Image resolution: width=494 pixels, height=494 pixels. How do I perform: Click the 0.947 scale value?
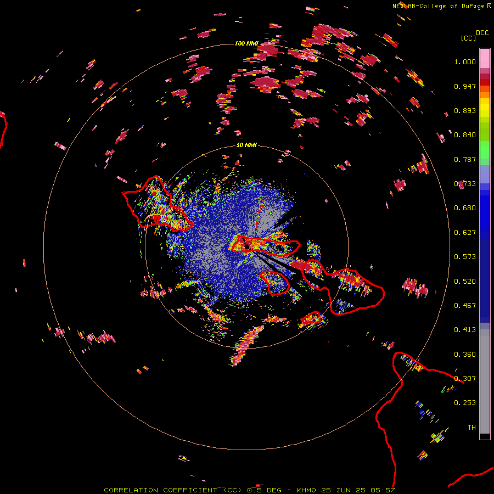pos(465,86)
